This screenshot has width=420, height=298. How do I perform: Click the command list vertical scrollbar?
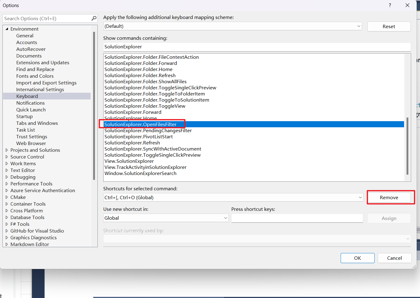[x=407, y=146]
